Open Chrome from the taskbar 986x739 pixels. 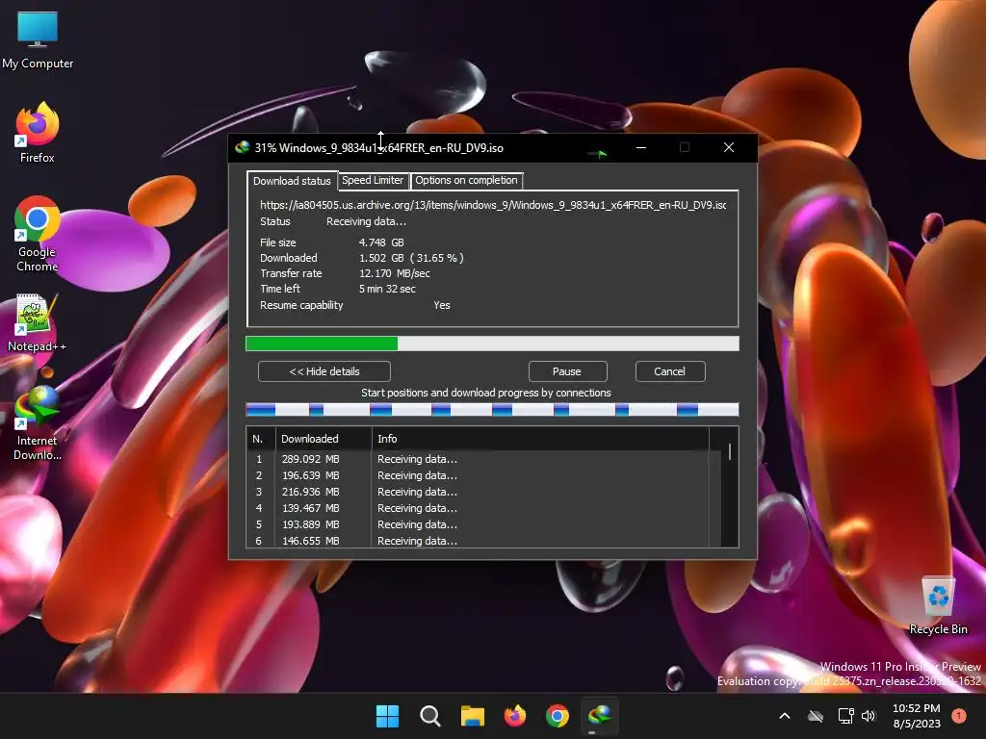[x=558, y=716]
